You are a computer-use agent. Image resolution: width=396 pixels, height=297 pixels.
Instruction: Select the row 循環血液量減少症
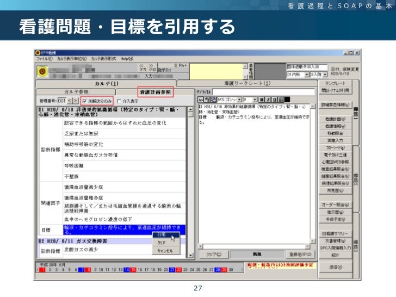(x=124, y=187)
